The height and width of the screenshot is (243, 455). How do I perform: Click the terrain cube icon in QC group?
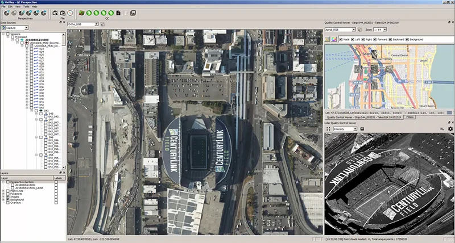[81, 13]
